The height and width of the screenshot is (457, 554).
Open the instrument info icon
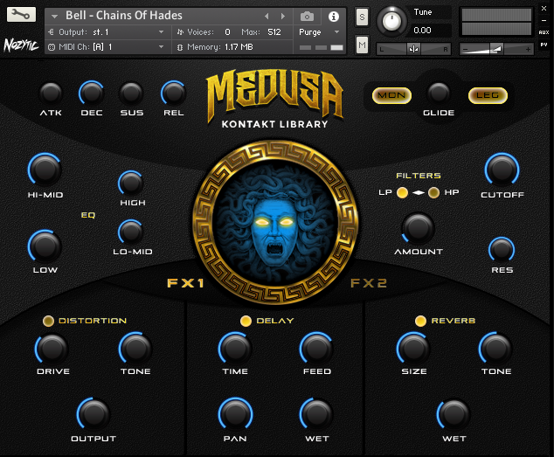point(334,17)
